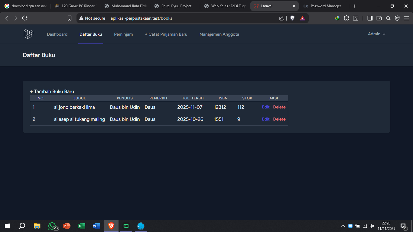Click the Brave VPN shield icon

(397, 18)
